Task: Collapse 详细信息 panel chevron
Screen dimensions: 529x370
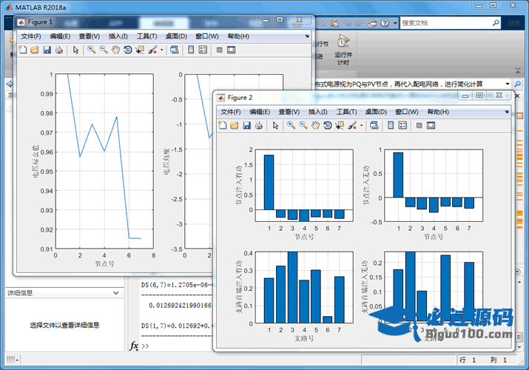Action: tap(116, 293)
